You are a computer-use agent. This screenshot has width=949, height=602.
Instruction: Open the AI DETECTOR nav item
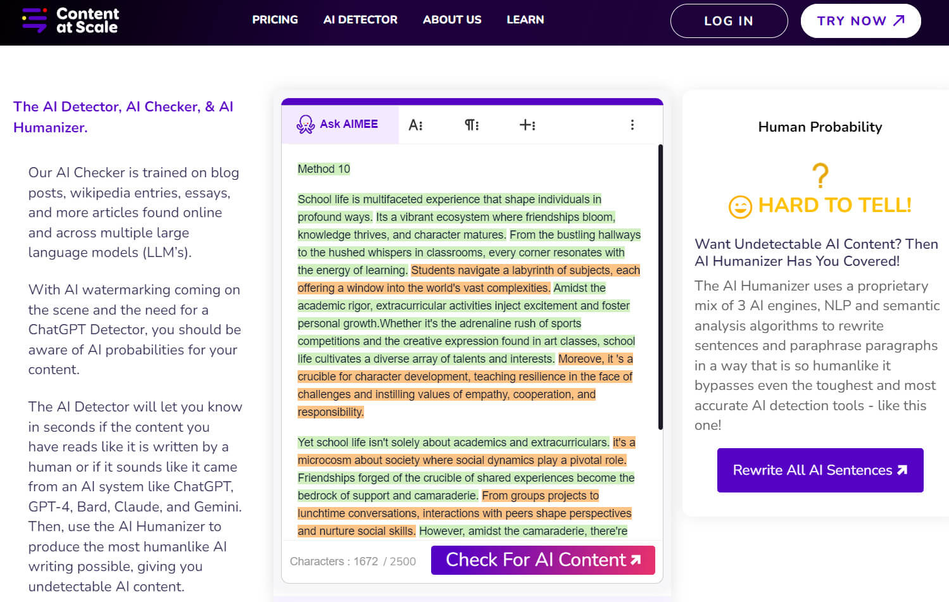360,20
